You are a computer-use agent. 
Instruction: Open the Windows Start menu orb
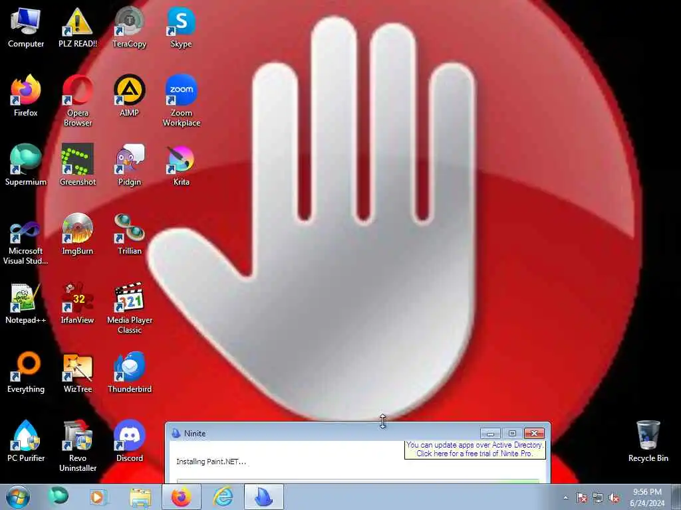click(18, 497)
